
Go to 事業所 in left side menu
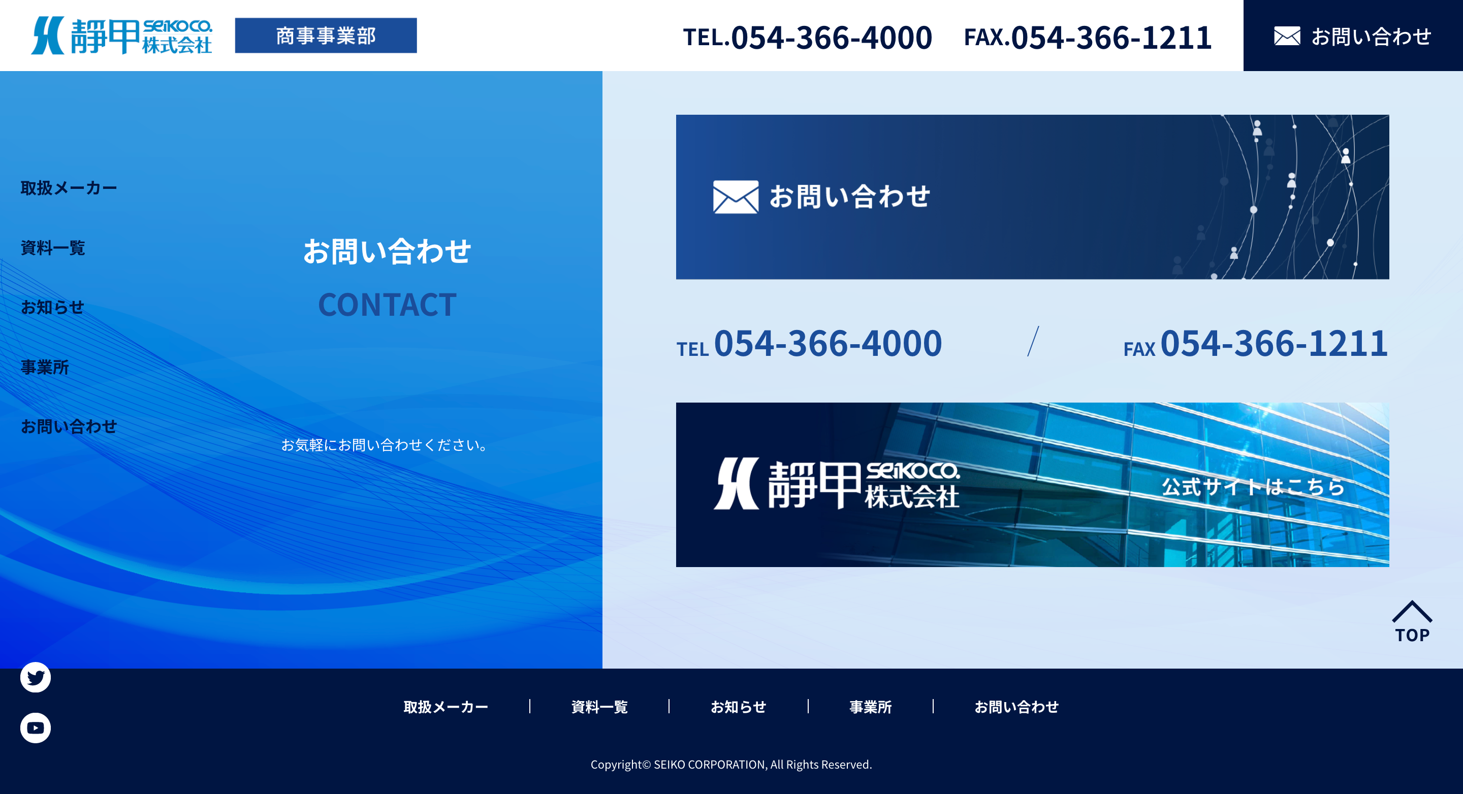click(45, 367)
